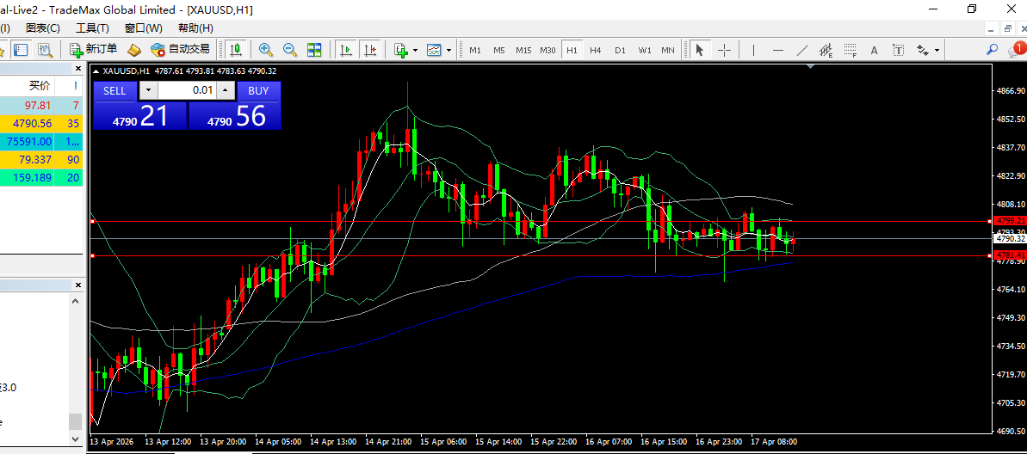The image size is (1027, 454).
Task: Collapse the one-click trading panel triangle
Action: pyautogui.click(x=97, y=71)
